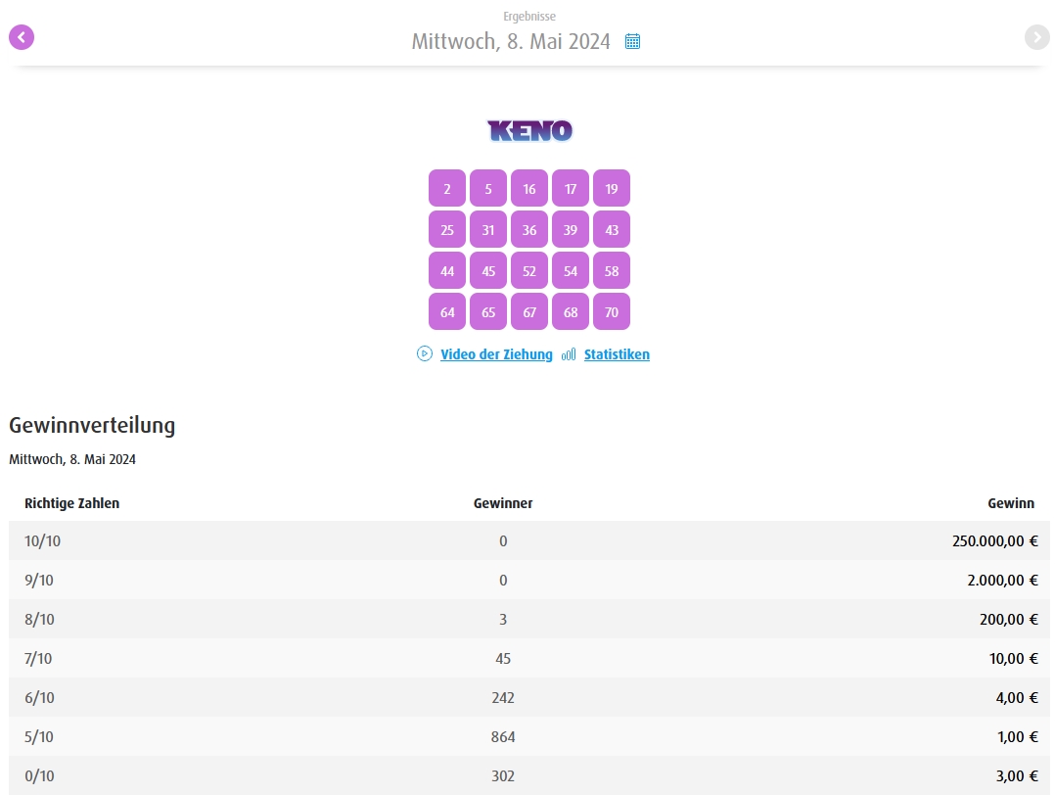Image resolution: width=1055 pixels, height=795 pixels.
Task: Click the 8/10 row label
Action: point(39,620)
